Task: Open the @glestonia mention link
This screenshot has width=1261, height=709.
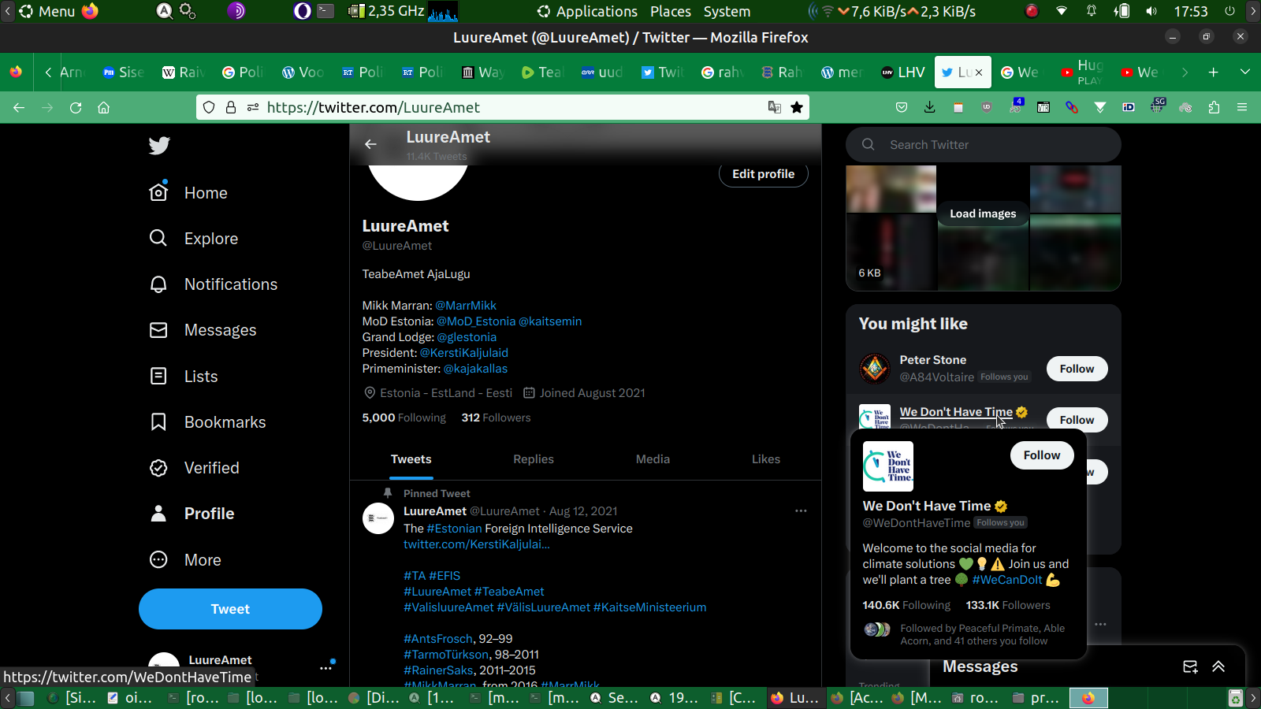Action: point(467,337)
